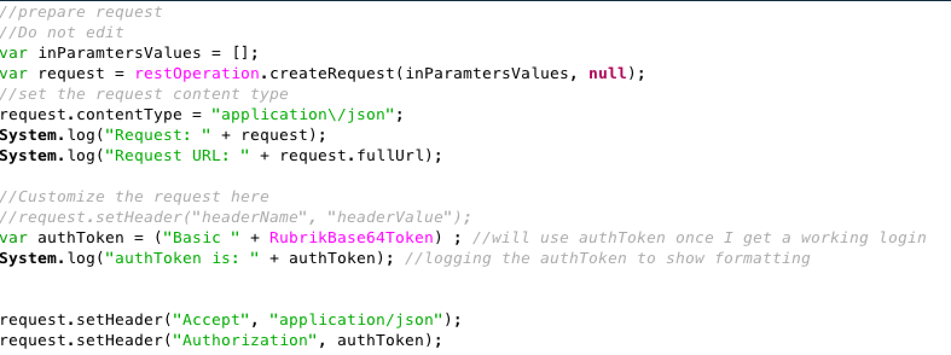Place cursor in //prepare request comment
The width and height of the screenshot is (951, 355).
[x=81, y=12]
